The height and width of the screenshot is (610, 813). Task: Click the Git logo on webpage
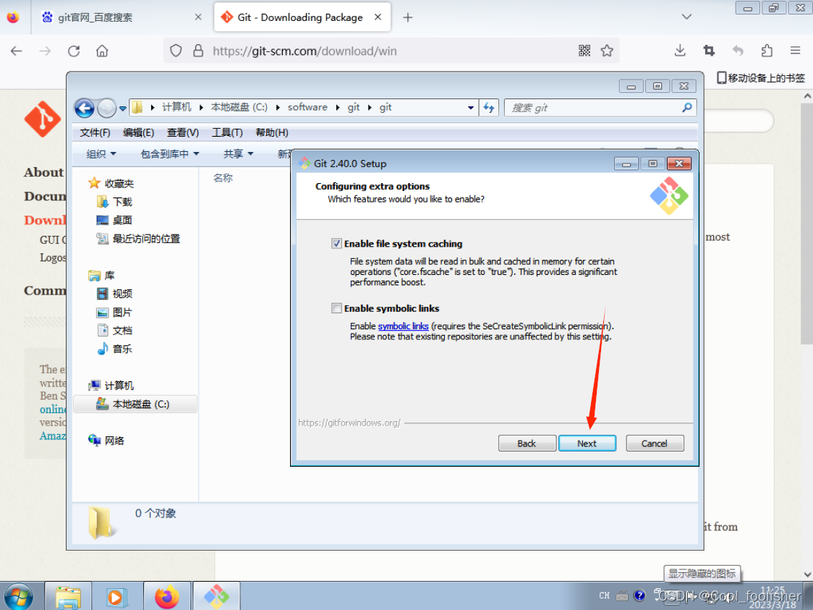pyautogui.click(x=43, y=119)
